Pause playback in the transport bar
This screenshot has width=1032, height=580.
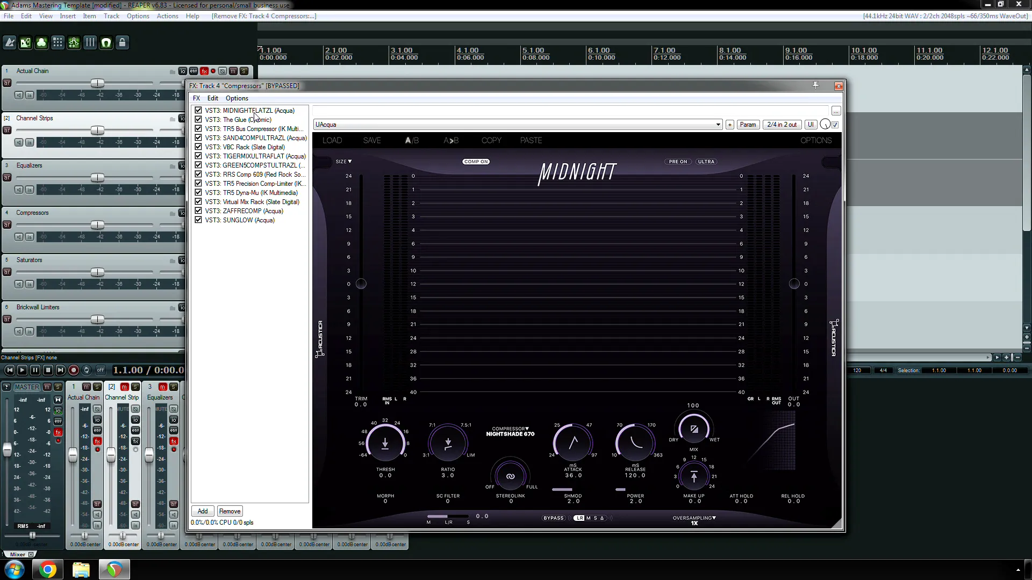coord(35,370)
